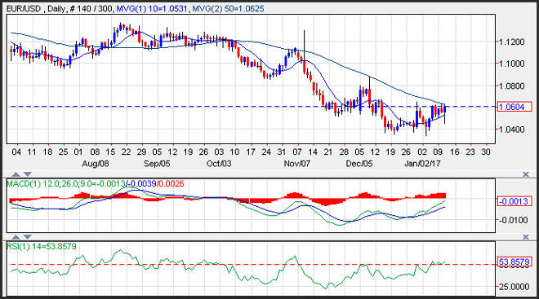Move the MACD panel up with the up triangle
This screenshot has width=539, height=299.
[x=16, y=174]
